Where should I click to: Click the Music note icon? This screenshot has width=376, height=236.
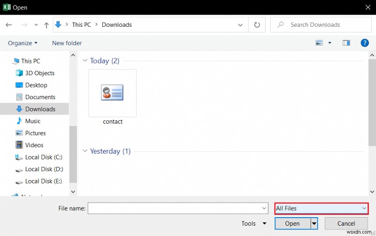tap(19, 121)
